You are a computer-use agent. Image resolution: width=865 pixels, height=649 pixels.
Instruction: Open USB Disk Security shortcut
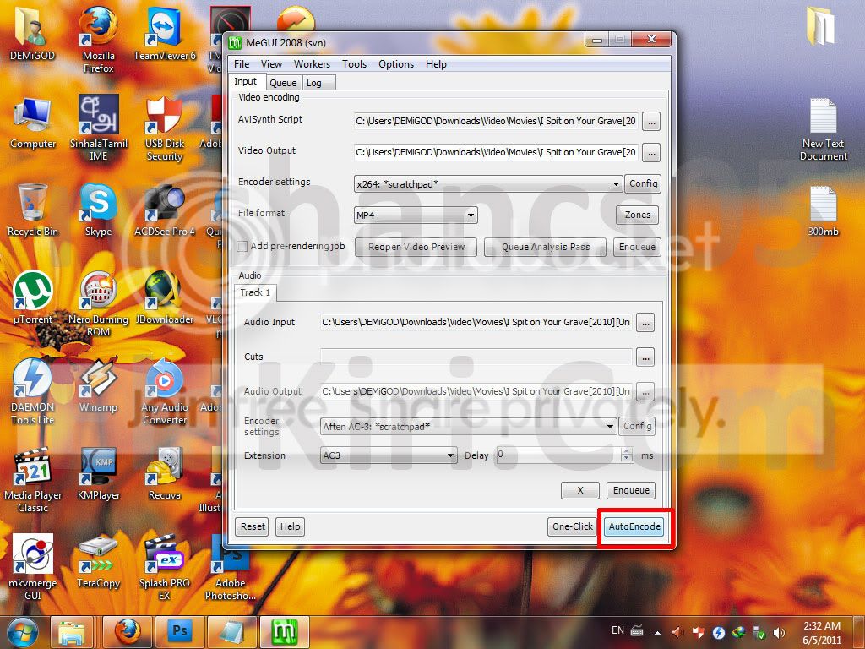pyautogui.click(x=165, y=128)
